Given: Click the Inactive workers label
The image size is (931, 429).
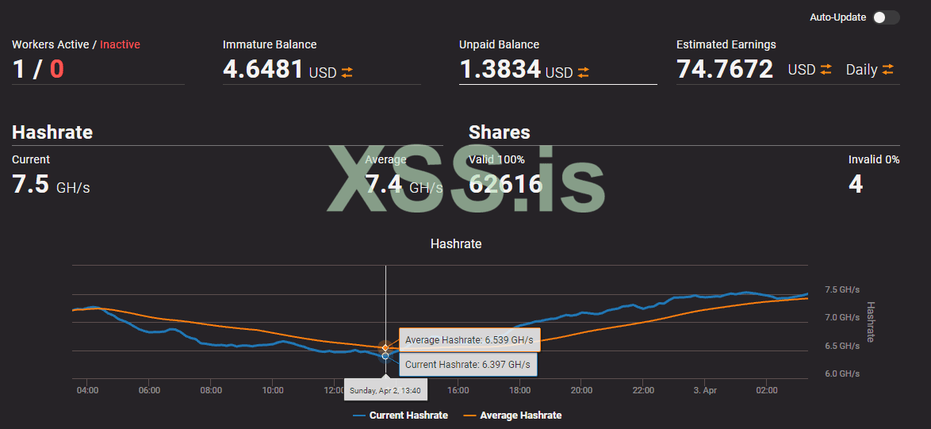Looking at the screenshot, I should [120, 44].
